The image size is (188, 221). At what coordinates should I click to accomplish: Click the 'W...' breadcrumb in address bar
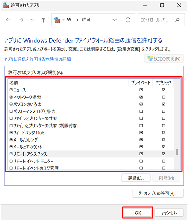70,20
